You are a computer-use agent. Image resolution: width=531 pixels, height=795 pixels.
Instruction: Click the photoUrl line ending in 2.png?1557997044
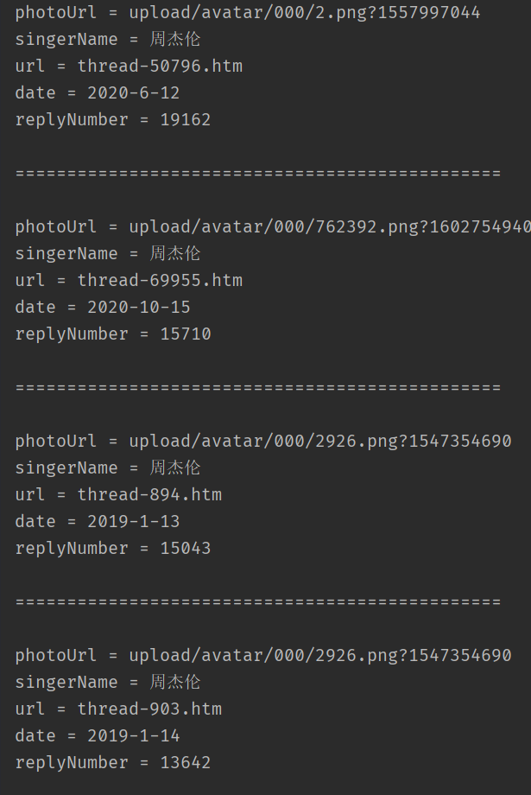[x=248, y=12]
